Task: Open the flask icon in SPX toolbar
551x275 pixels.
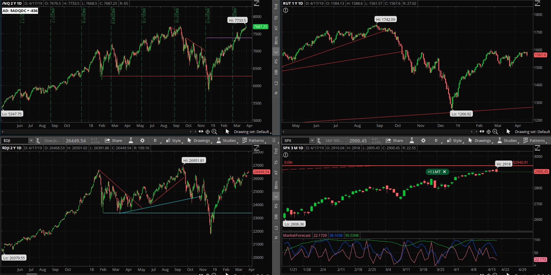Action: click(412, 140)
